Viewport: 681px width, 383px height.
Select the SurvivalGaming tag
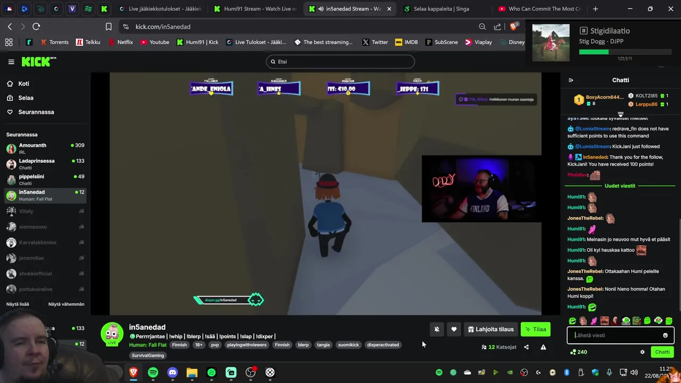click(x=148, y=355)
